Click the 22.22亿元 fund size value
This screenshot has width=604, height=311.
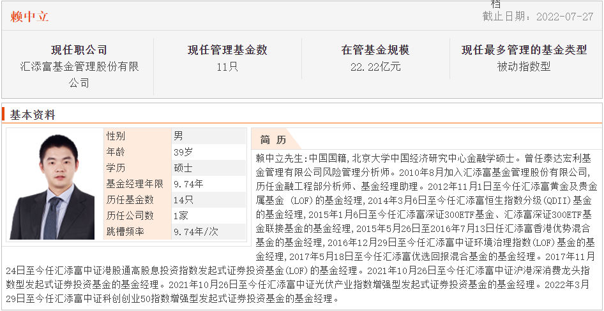[375, 67]
